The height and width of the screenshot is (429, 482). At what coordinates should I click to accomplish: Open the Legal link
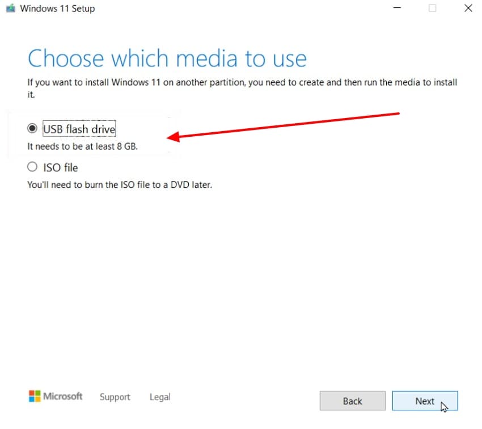click(x=160, y=397)
